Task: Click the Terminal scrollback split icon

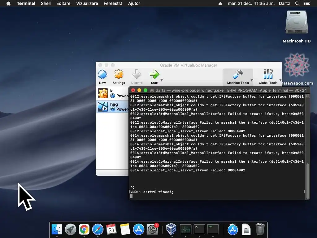Action: pyautogui.click(x=308, y=96)
